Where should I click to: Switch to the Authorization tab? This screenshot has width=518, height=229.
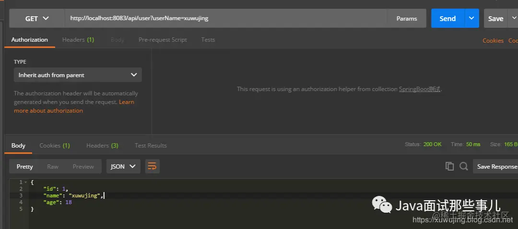click(30, 40)
